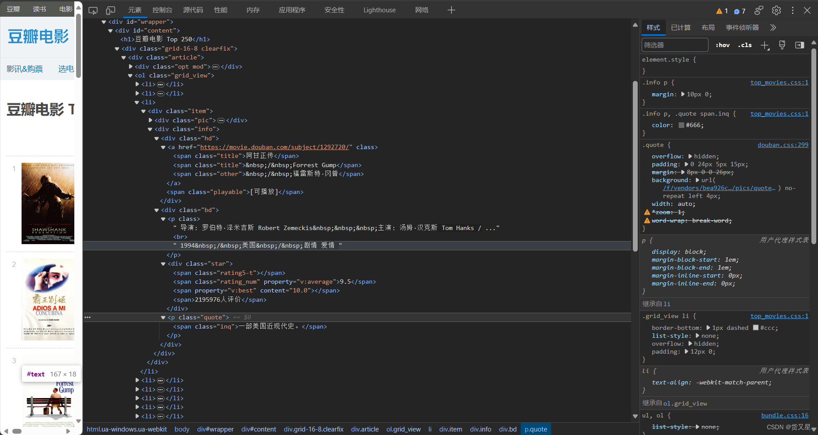Click The Shawshank Redemption poster thumbnail
This screenshot has width=818, height=435.
pyautogui.click(x=48, y=203)
